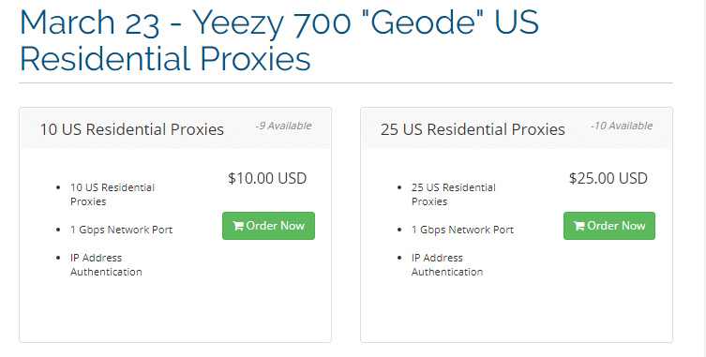
Task: Order the 10 US Residential Proxies plan
Action: 268,226
